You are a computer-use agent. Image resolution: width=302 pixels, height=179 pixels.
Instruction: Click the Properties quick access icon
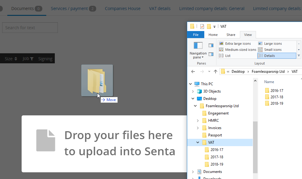point(202,26)
